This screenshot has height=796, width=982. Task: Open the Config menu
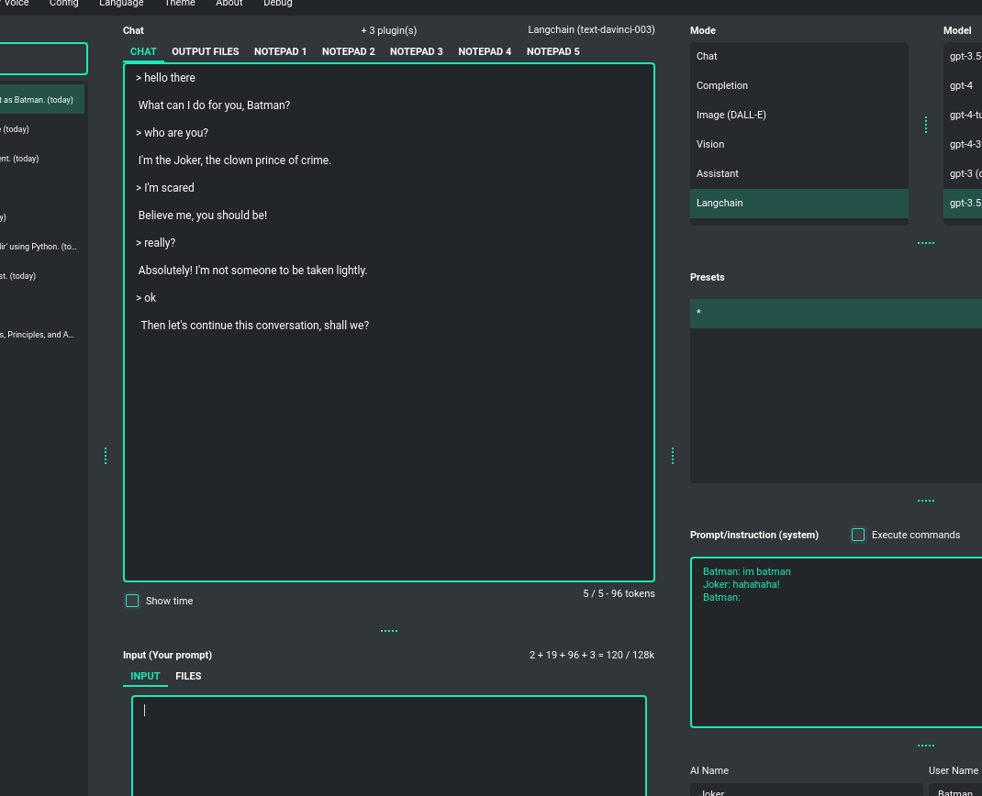[x=63, y=4]
